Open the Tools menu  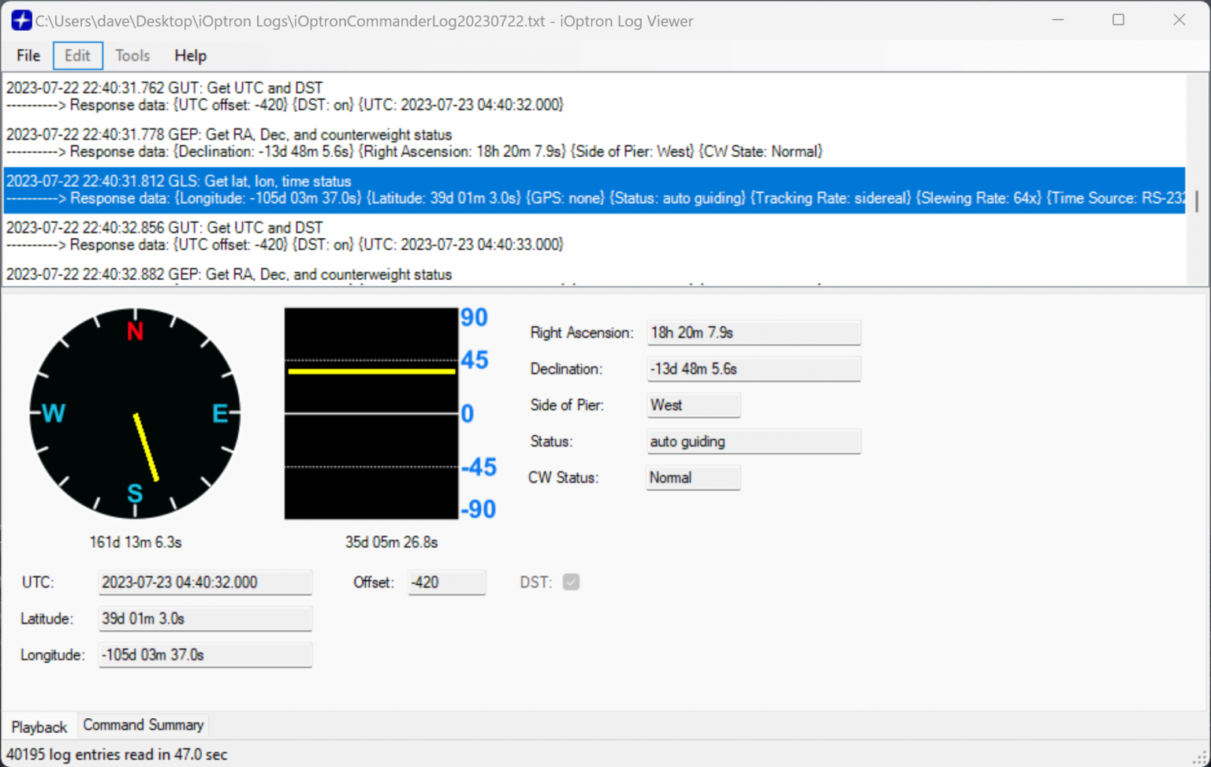(x=132, y=55)
